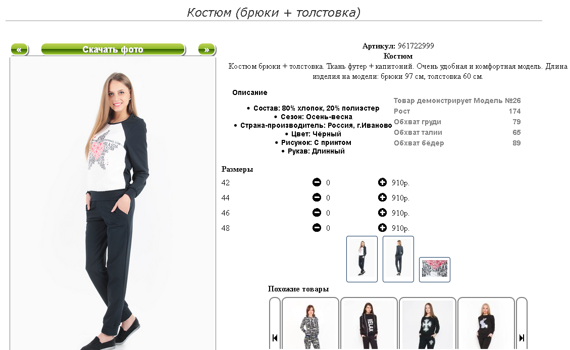Increase quantity for size 44

382,197
